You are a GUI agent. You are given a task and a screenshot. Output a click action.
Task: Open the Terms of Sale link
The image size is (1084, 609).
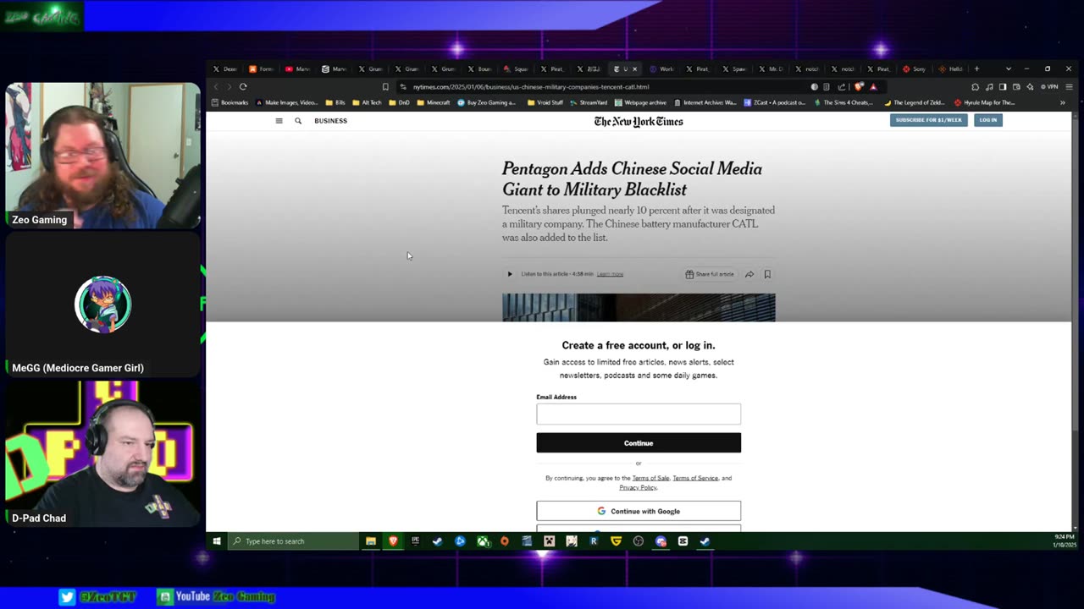(650, 478)
